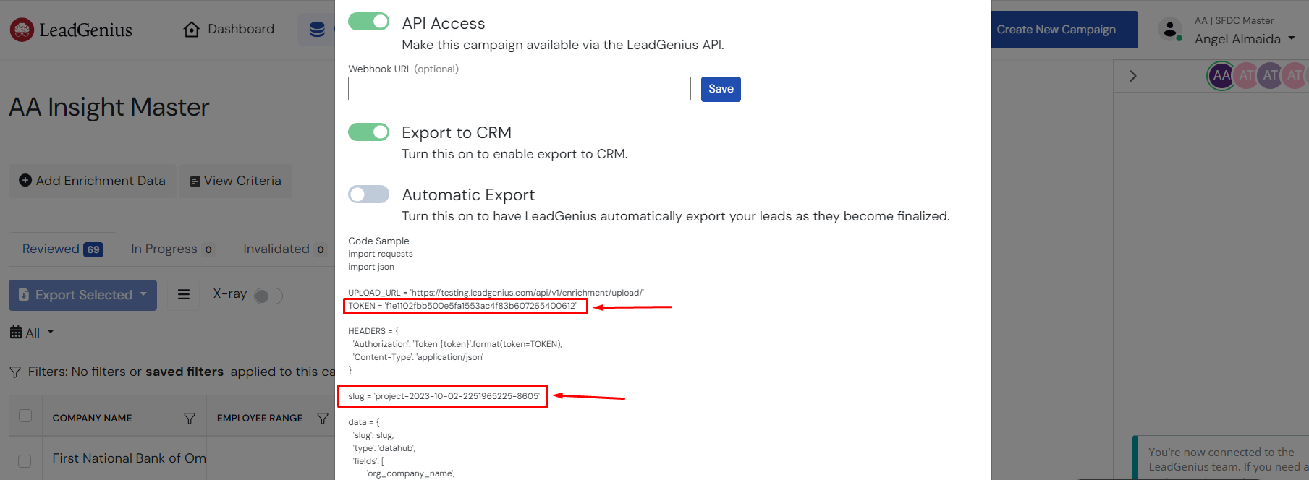Click the Code Sample heading
This screenshot has width=1309, height=480.
378,241
